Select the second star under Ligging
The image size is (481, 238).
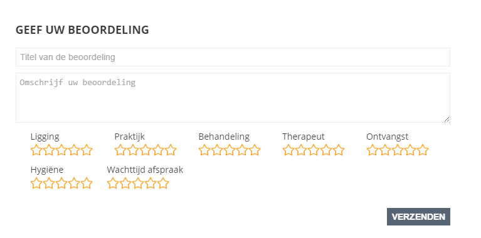[49, 150]
